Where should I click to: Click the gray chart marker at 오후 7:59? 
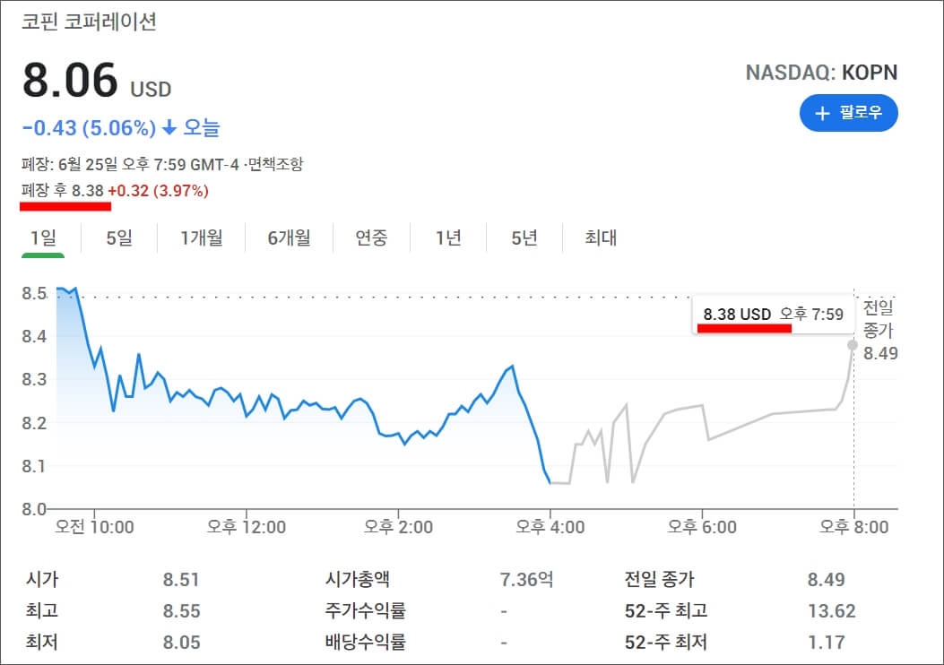(x=853, y=345)
